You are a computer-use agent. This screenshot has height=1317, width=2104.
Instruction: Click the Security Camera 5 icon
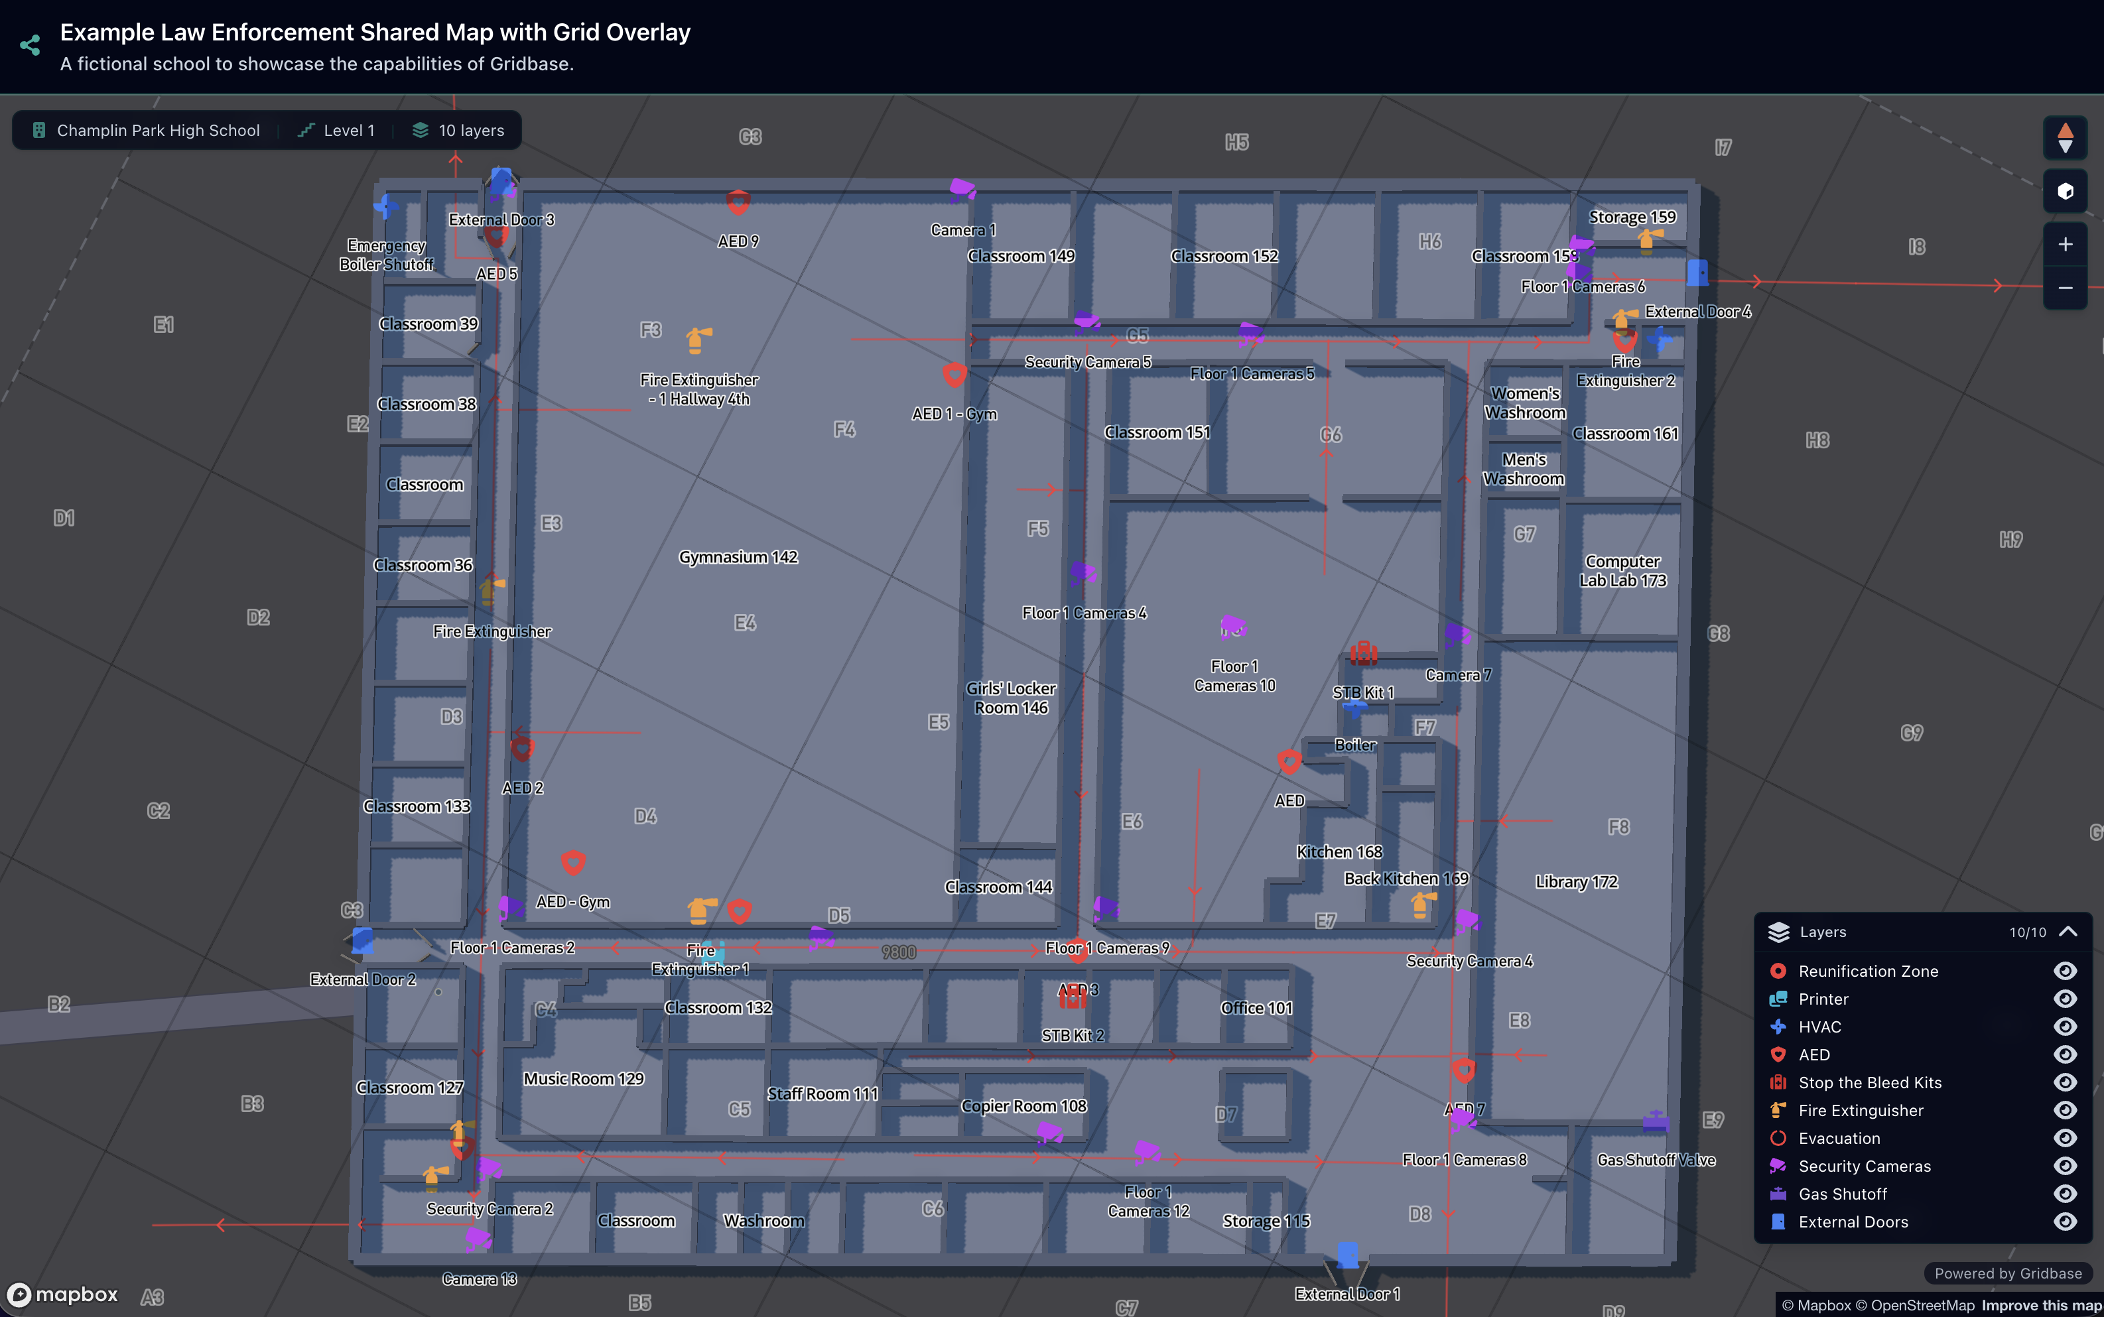pos(1086,322)
